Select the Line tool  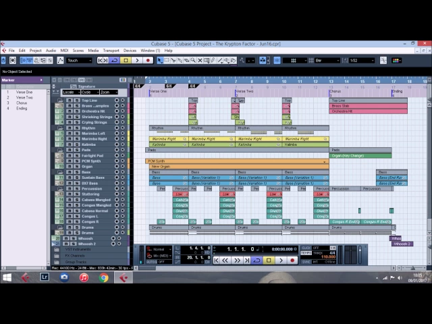pyautogui.click(x=220, y=60)
